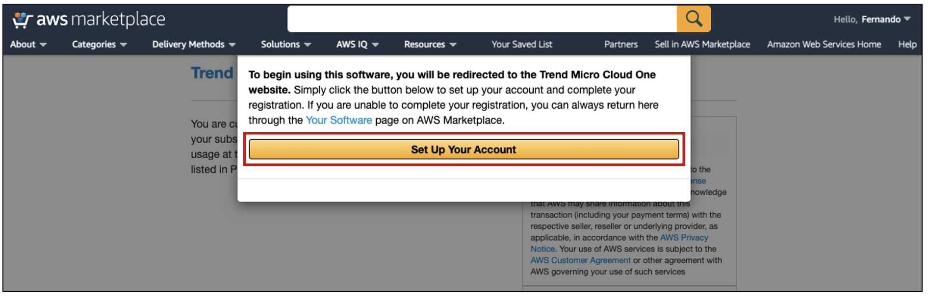
Task: Open the AWS IQ dropdown
Action: pyautogui.click(x=358, y=44)
